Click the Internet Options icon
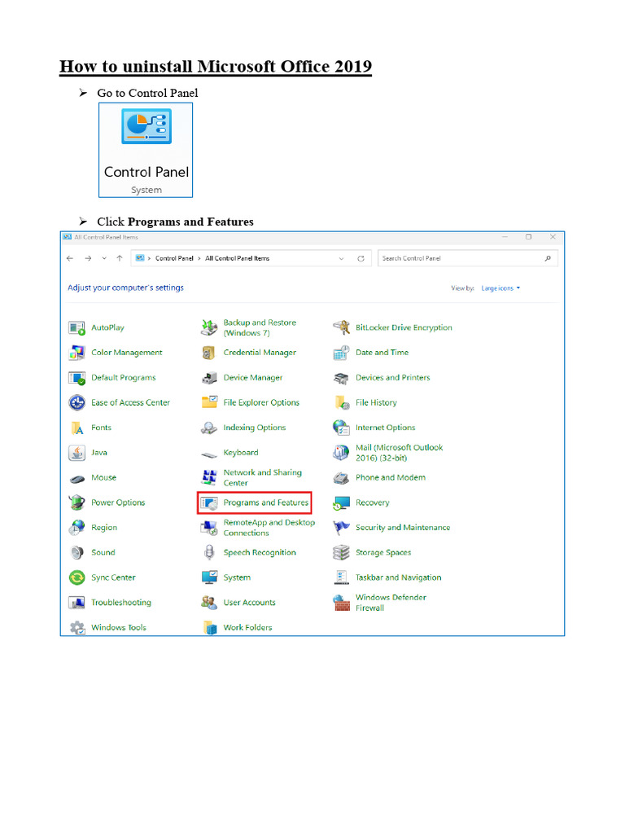This screenshot has height=834, width=625. [341, 428]
